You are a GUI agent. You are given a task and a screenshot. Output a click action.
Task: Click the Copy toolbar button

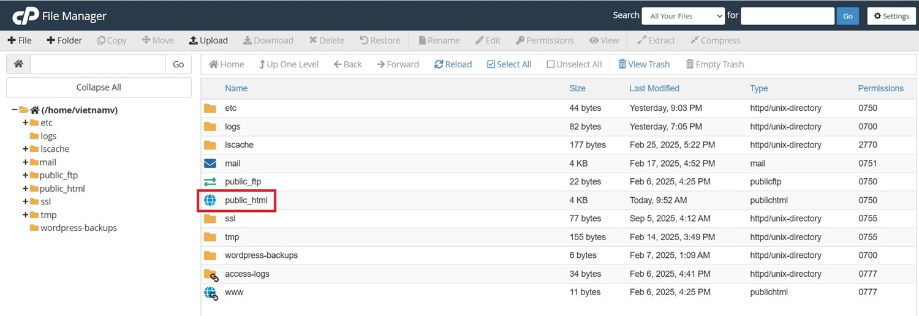tap(112, 40)
